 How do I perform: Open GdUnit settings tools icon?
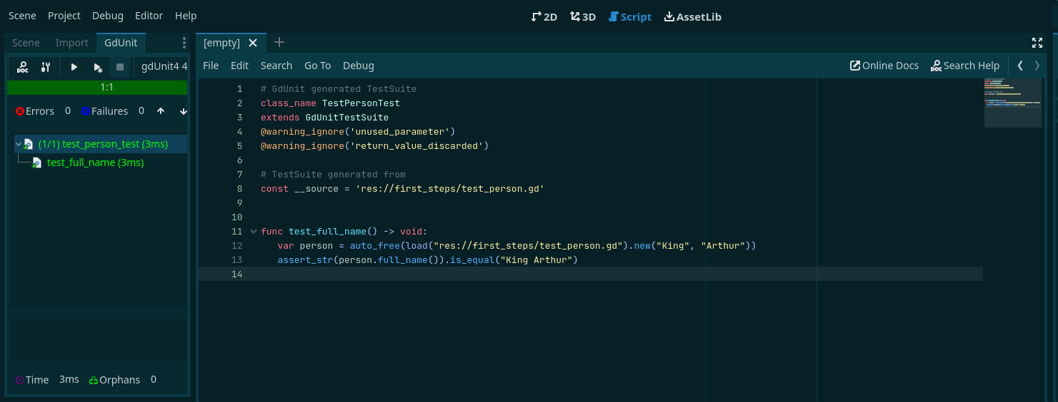point(46,67)
